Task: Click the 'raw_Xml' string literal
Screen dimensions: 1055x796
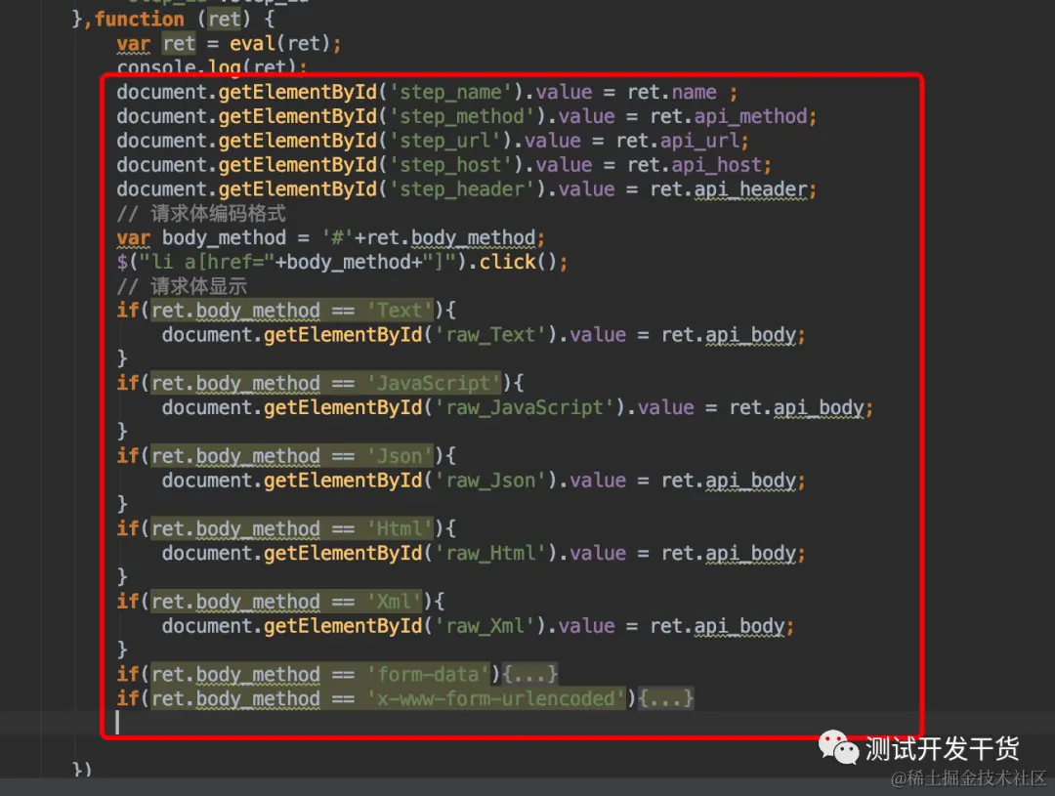Action: coord(485,625)
